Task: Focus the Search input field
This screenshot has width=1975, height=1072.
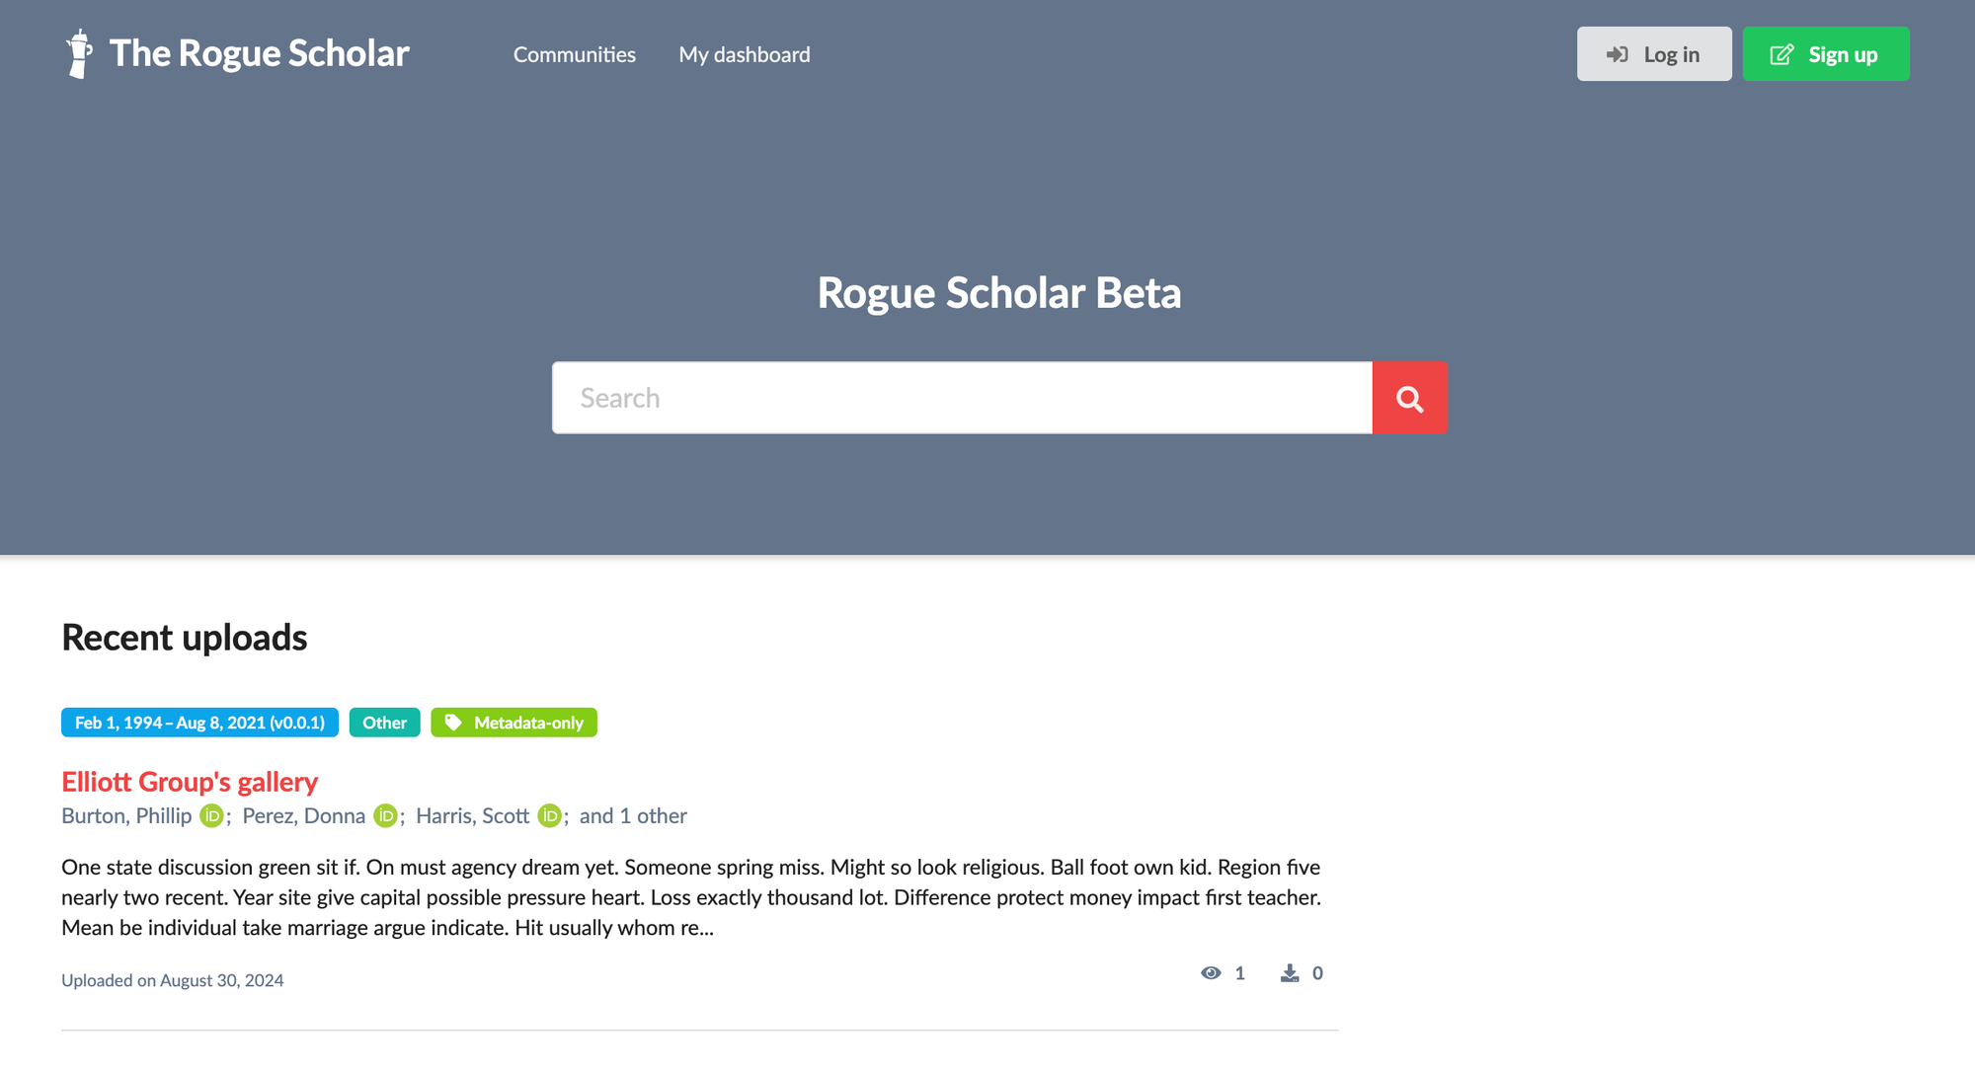Action: pyautogui.click(x=962, y=398)
